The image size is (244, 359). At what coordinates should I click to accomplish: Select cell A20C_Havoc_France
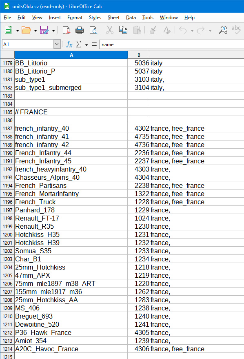click(71, 349)
